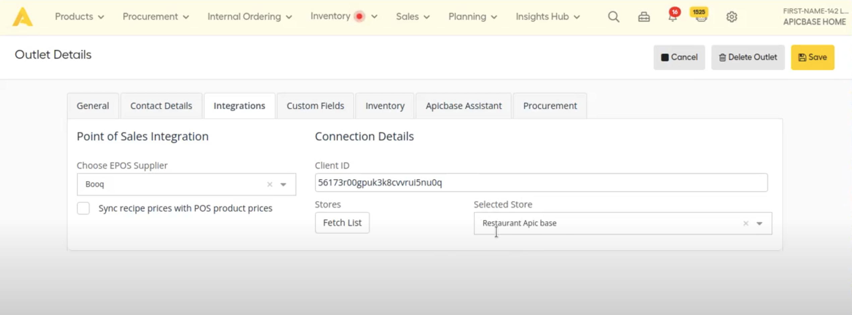
Task: Open the Apicbase Assistant tab
Action: [x=464, y=106]
